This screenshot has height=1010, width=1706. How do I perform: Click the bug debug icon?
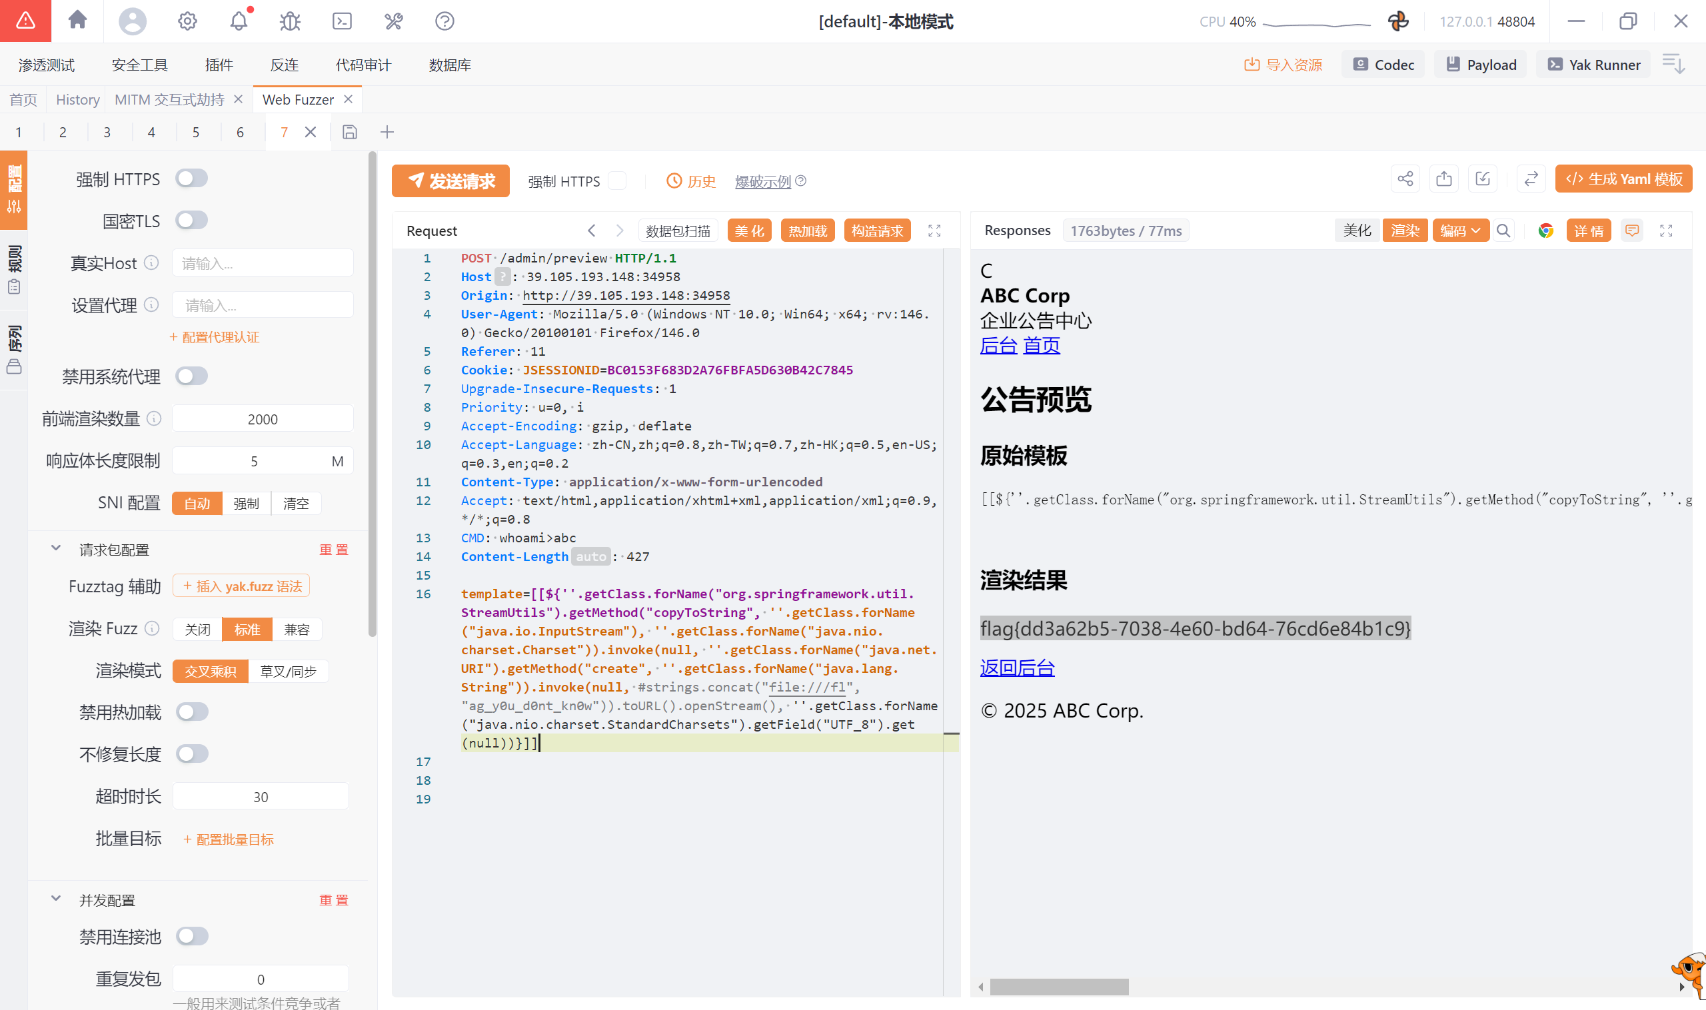[290, 21]
